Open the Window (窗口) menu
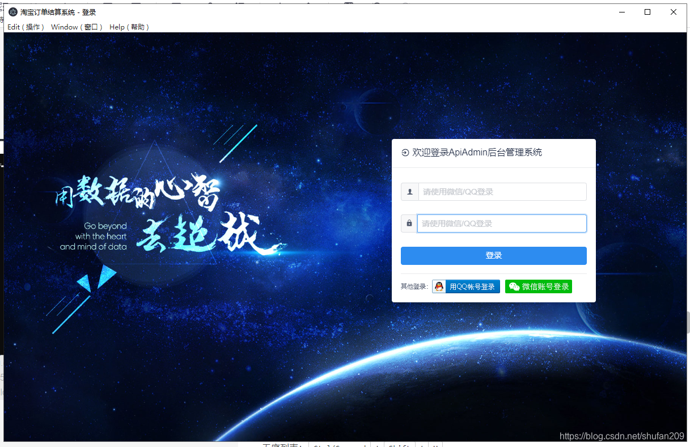 pyautogui.click(x=77, y=27)
